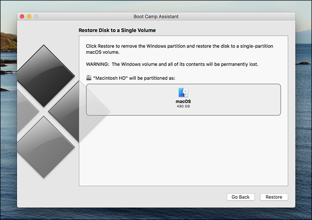Click the Macintosh HD disk icon
The width and height of the screenshot is (312, 220).
(x=89, y=78)
